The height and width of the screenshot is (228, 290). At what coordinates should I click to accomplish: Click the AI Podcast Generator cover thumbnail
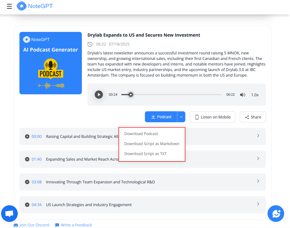click(51, 63)
